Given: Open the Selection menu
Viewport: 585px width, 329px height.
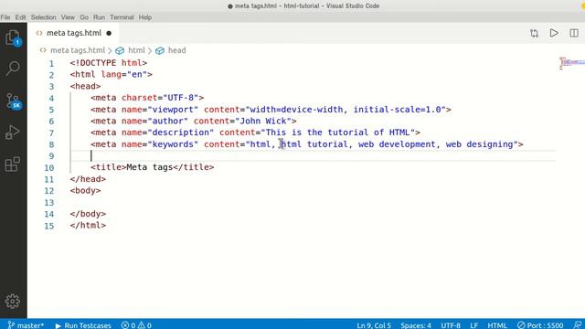Looking at the screenshot, I should (x=43, y=17).
